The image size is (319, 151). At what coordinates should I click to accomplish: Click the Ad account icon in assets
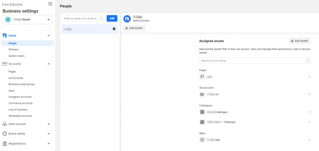[202, 94]
